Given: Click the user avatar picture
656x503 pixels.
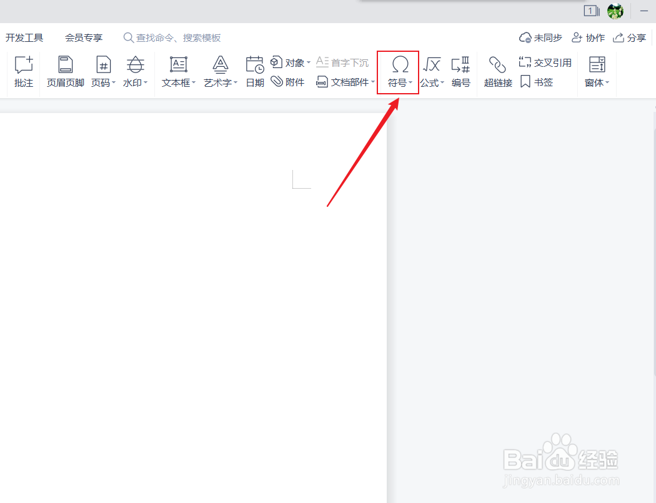Looking at the screenshot, I should 615,11.
